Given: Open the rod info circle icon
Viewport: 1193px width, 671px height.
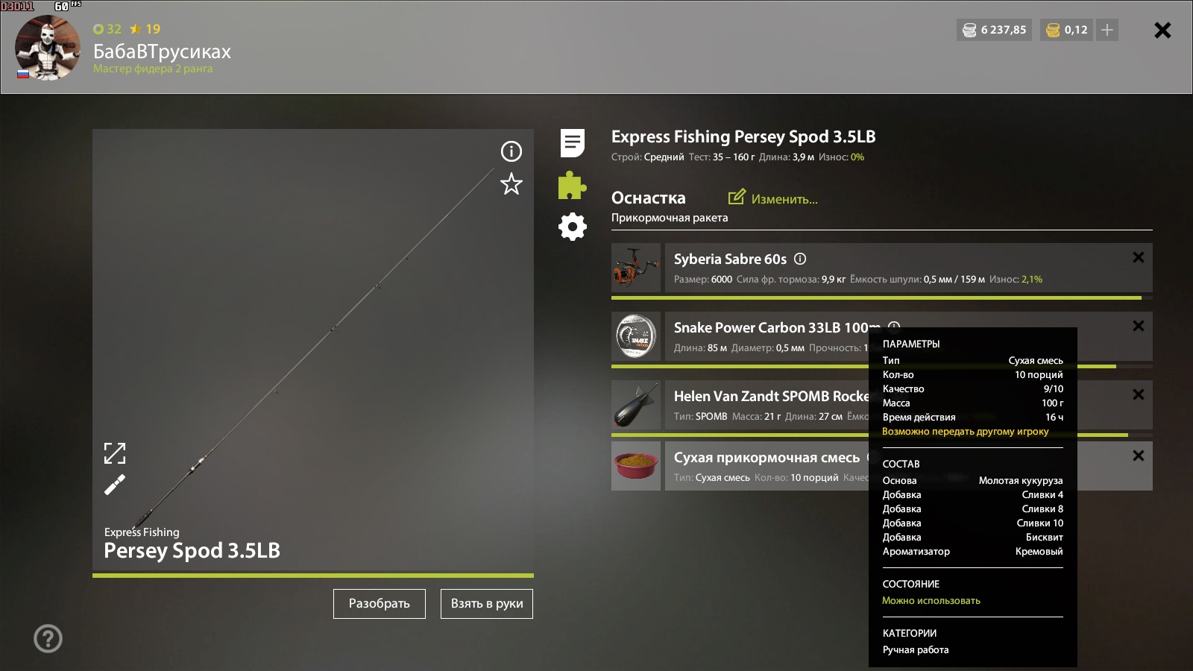Looking at the screenshot, I should point(511,151).
